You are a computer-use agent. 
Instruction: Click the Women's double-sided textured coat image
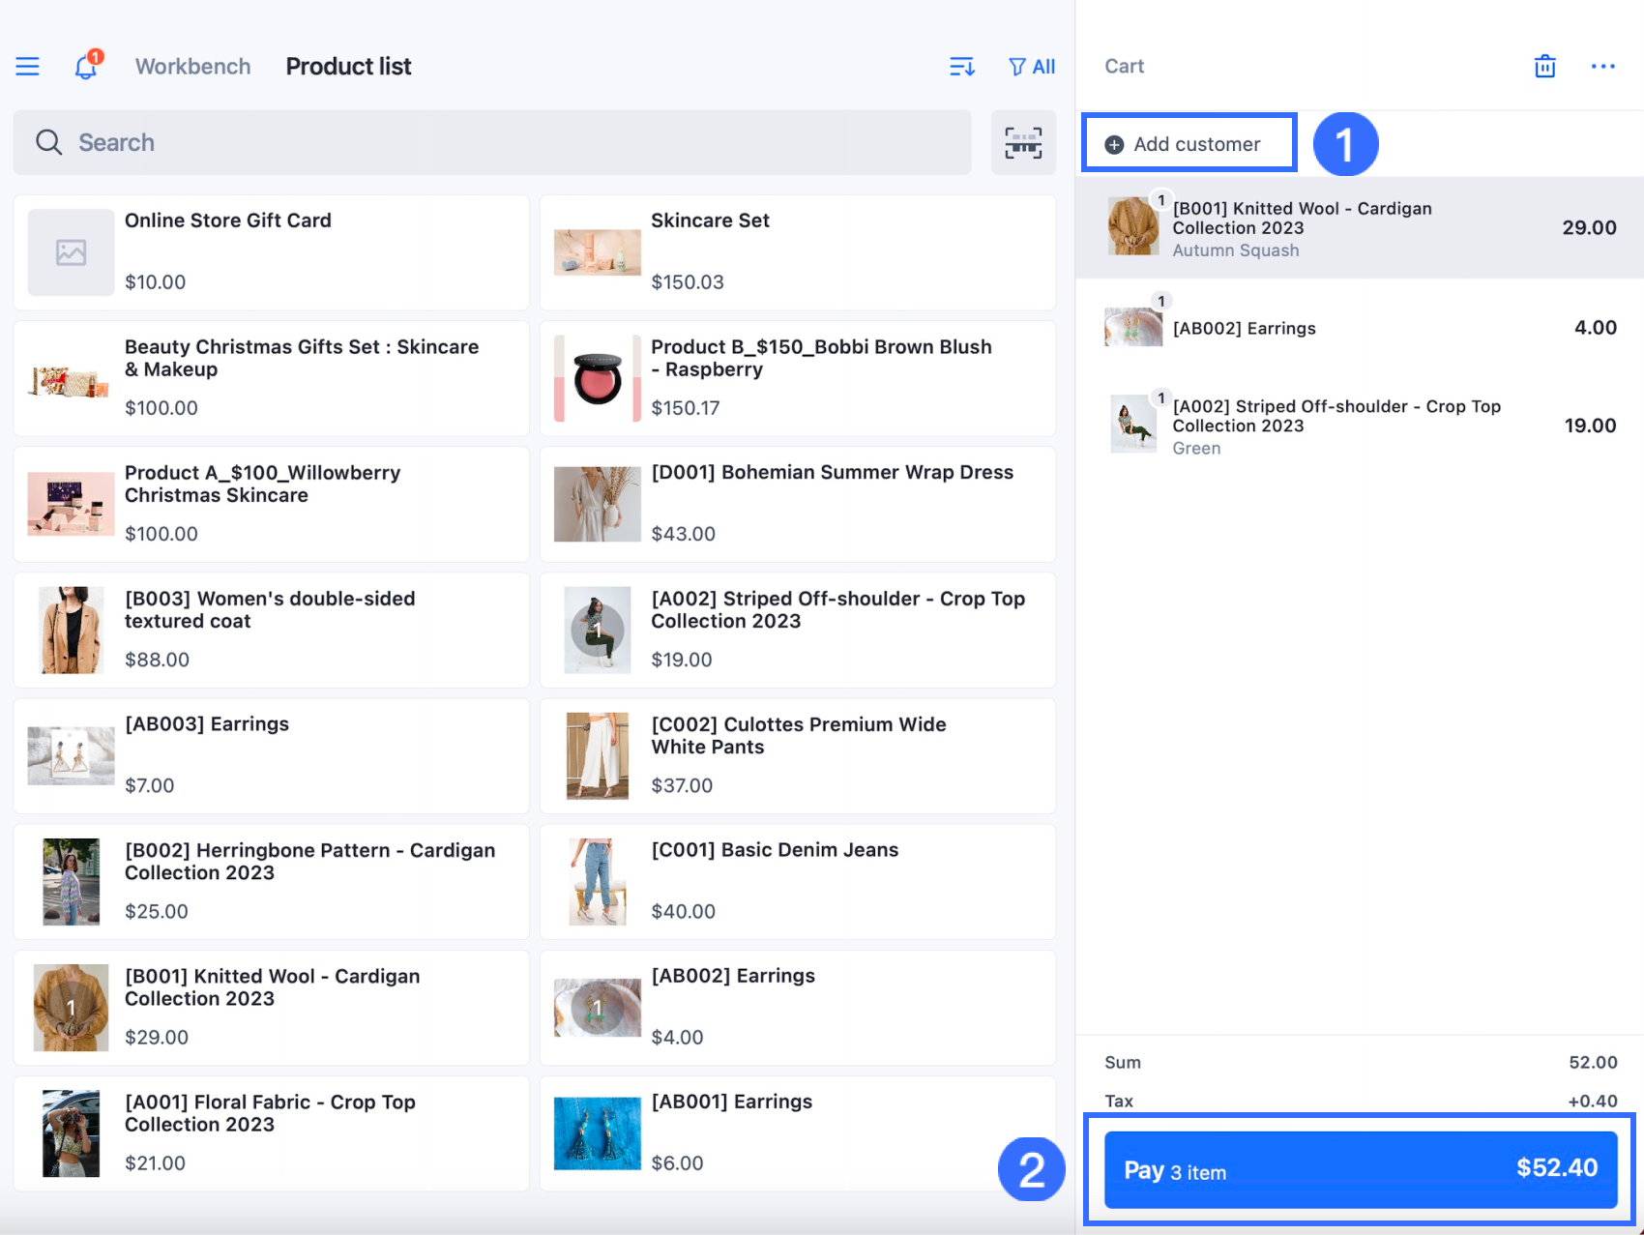pos(71,630)
